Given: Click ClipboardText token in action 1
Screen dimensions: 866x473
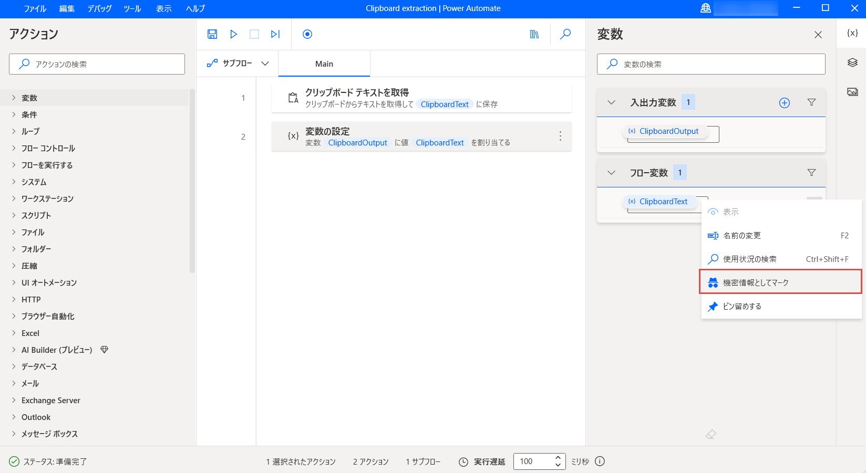Looking at the screenshot, I should [x=445, y=104].
